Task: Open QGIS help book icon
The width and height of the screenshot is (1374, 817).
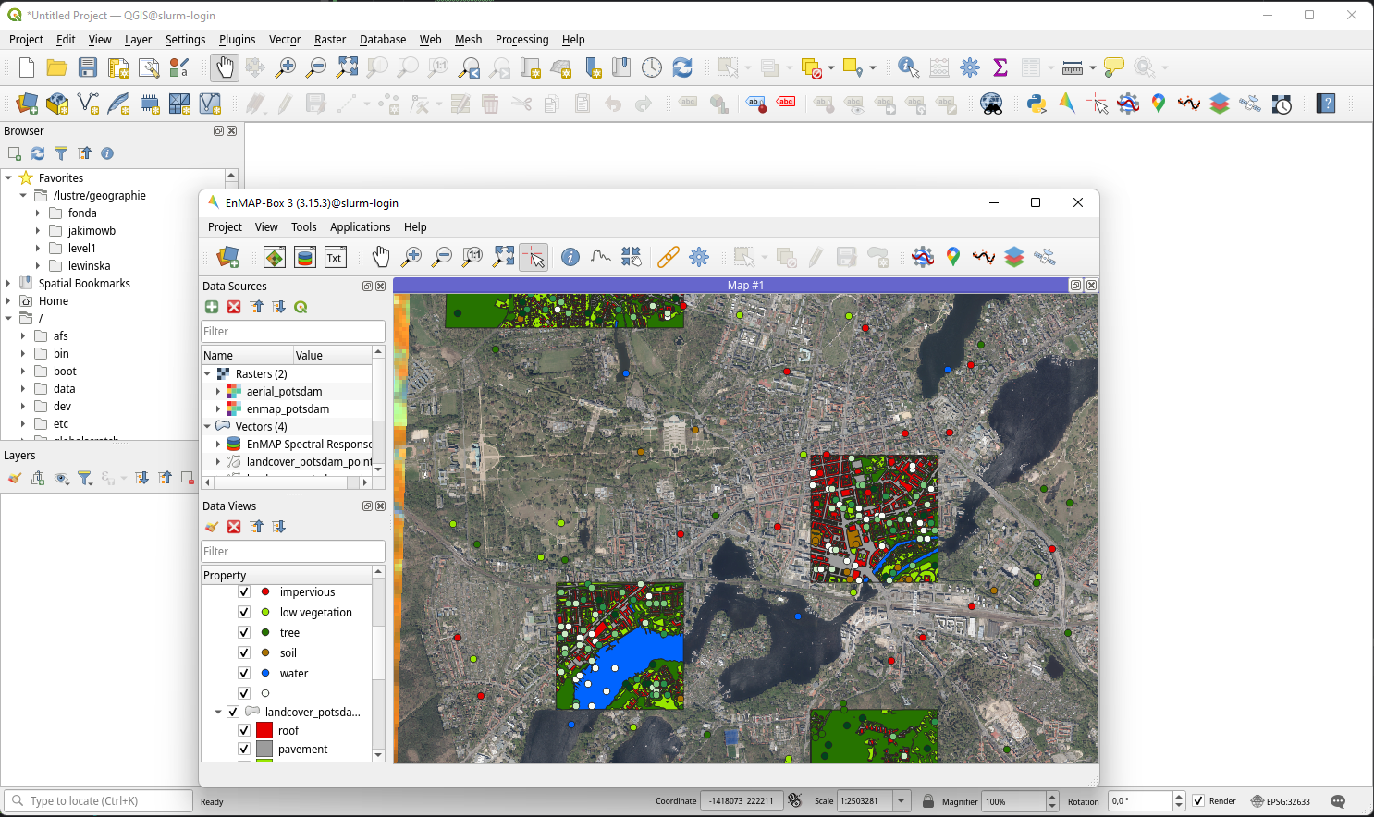Action: pyautogui.click(x=1326, y=104)
